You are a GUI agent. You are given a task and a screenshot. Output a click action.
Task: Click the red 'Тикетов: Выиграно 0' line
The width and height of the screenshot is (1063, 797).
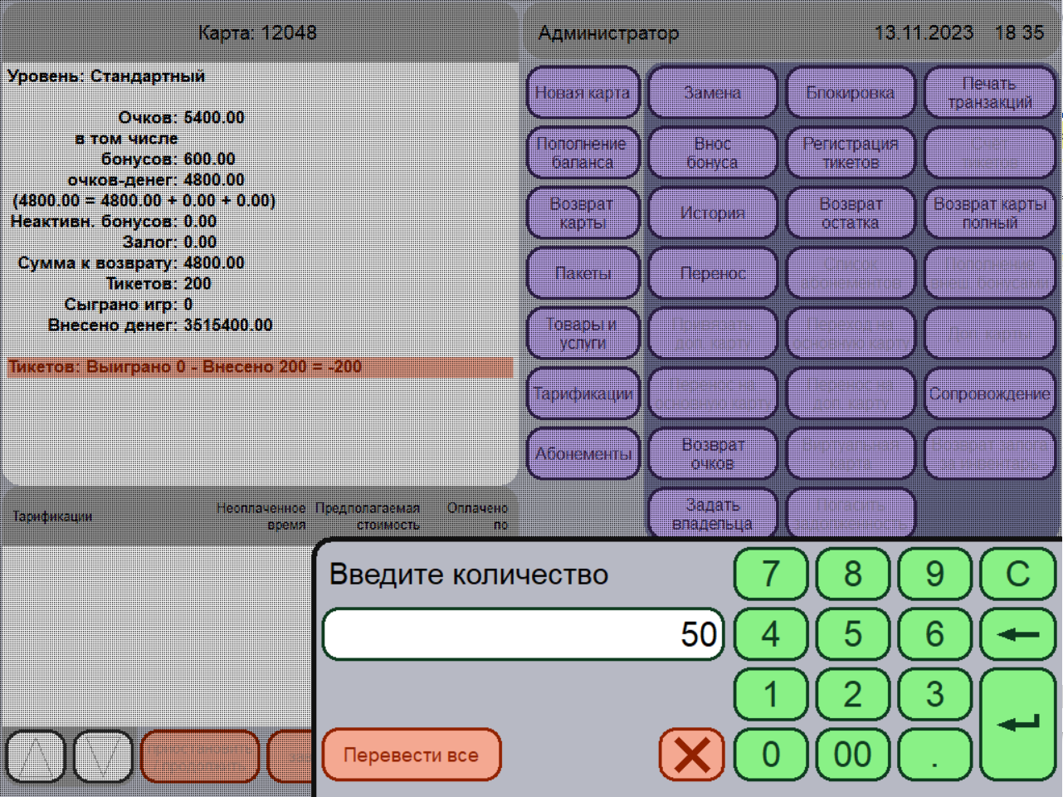260,367
